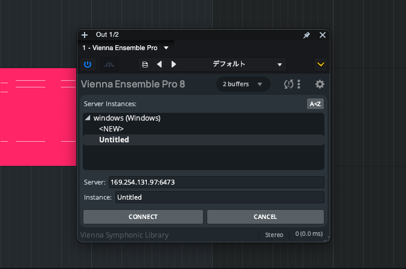The image size is (406, 269).
Task: Toggle the plugin power bypass button
Action: click(88, 64)
